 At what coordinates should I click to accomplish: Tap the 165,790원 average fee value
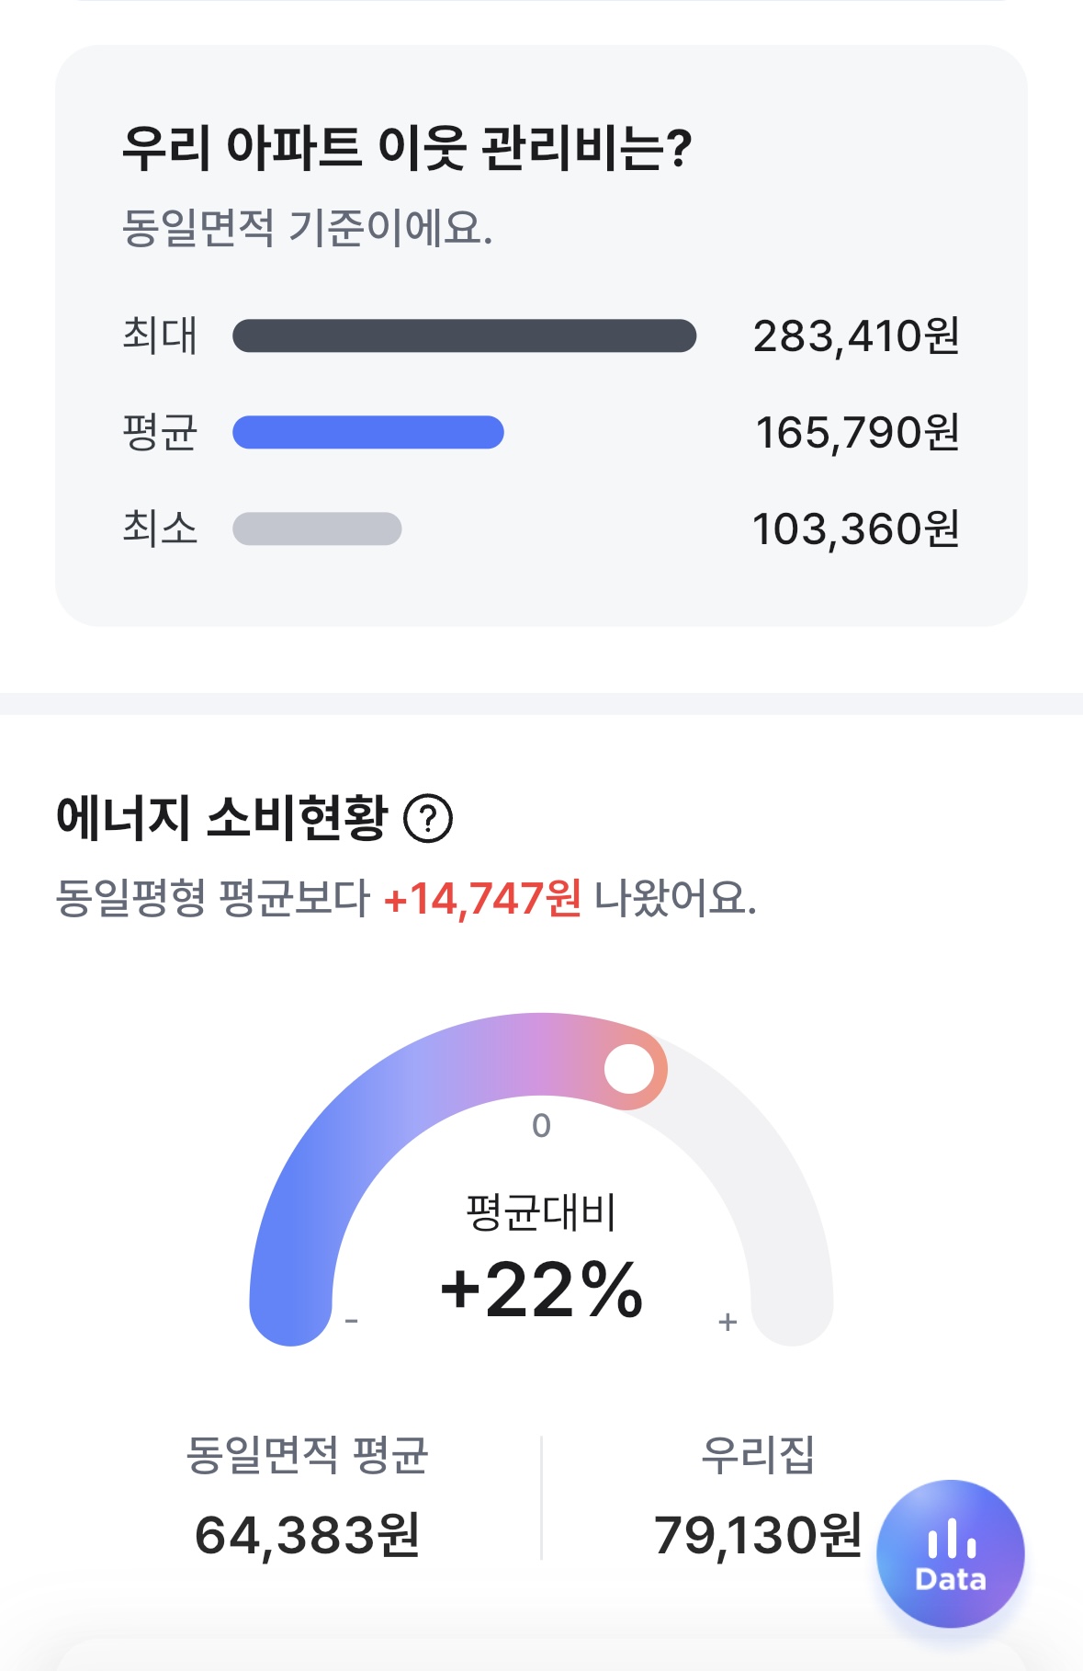[x=857, y=432]
